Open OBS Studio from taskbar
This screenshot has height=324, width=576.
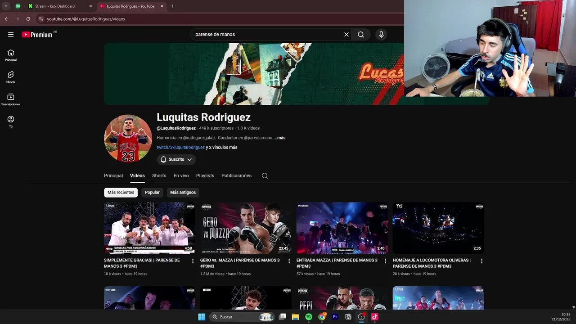click(361, 317)
